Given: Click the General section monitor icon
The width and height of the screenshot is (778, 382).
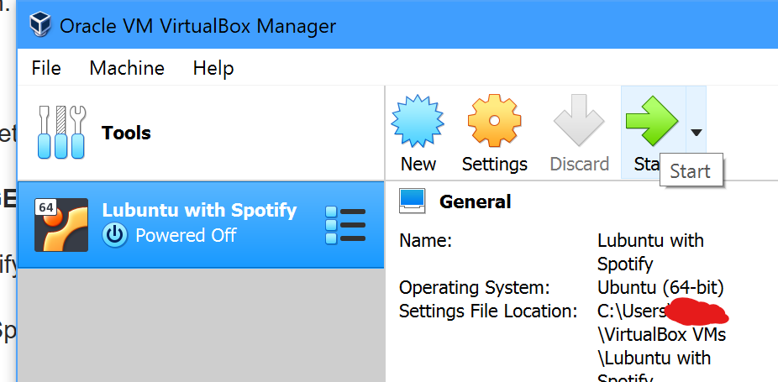Looking at the screenshot, I should click(x=413, y=201).
